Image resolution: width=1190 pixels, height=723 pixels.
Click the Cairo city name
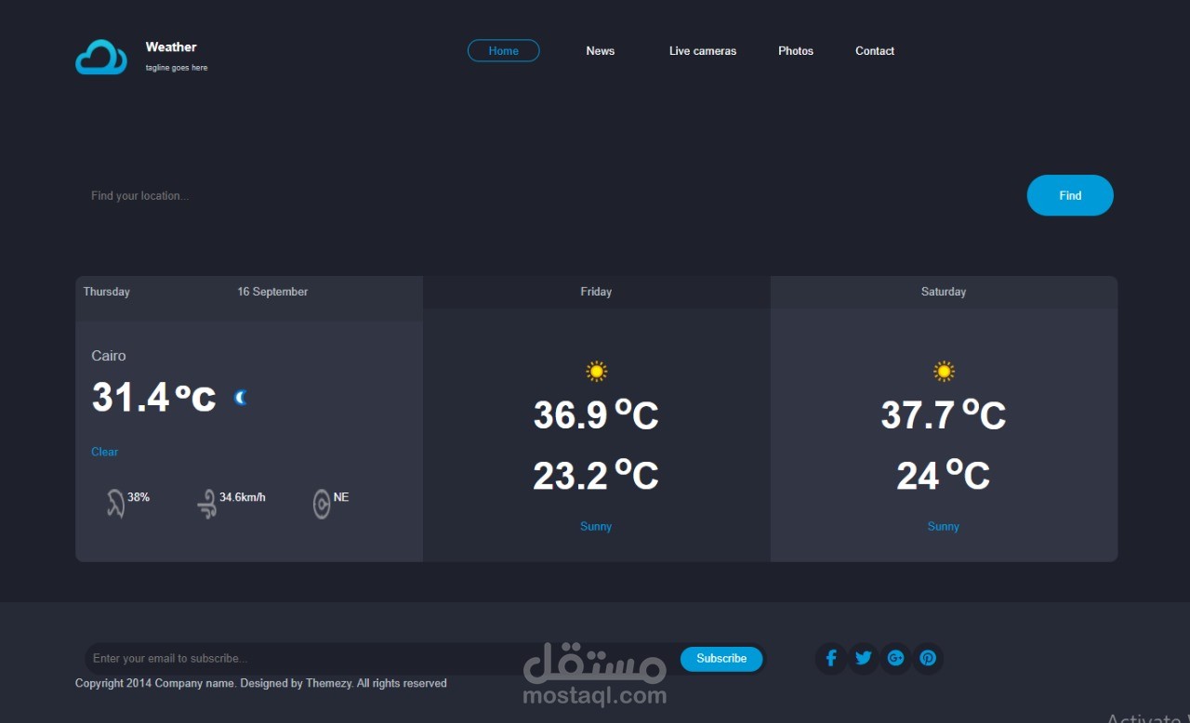(109, 356)
